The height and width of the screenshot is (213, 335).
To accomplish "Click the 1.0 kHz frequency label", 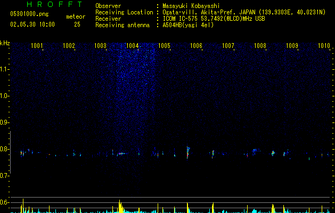I will tap(4, 96).
